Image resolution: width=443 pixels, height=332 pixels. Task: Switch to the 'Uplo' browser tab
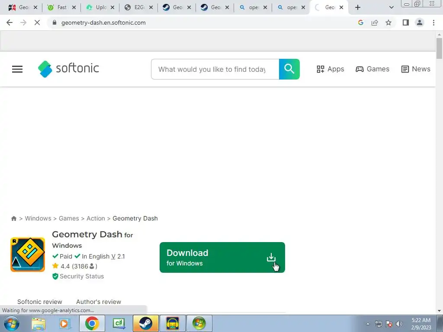(x=100, y=7)
